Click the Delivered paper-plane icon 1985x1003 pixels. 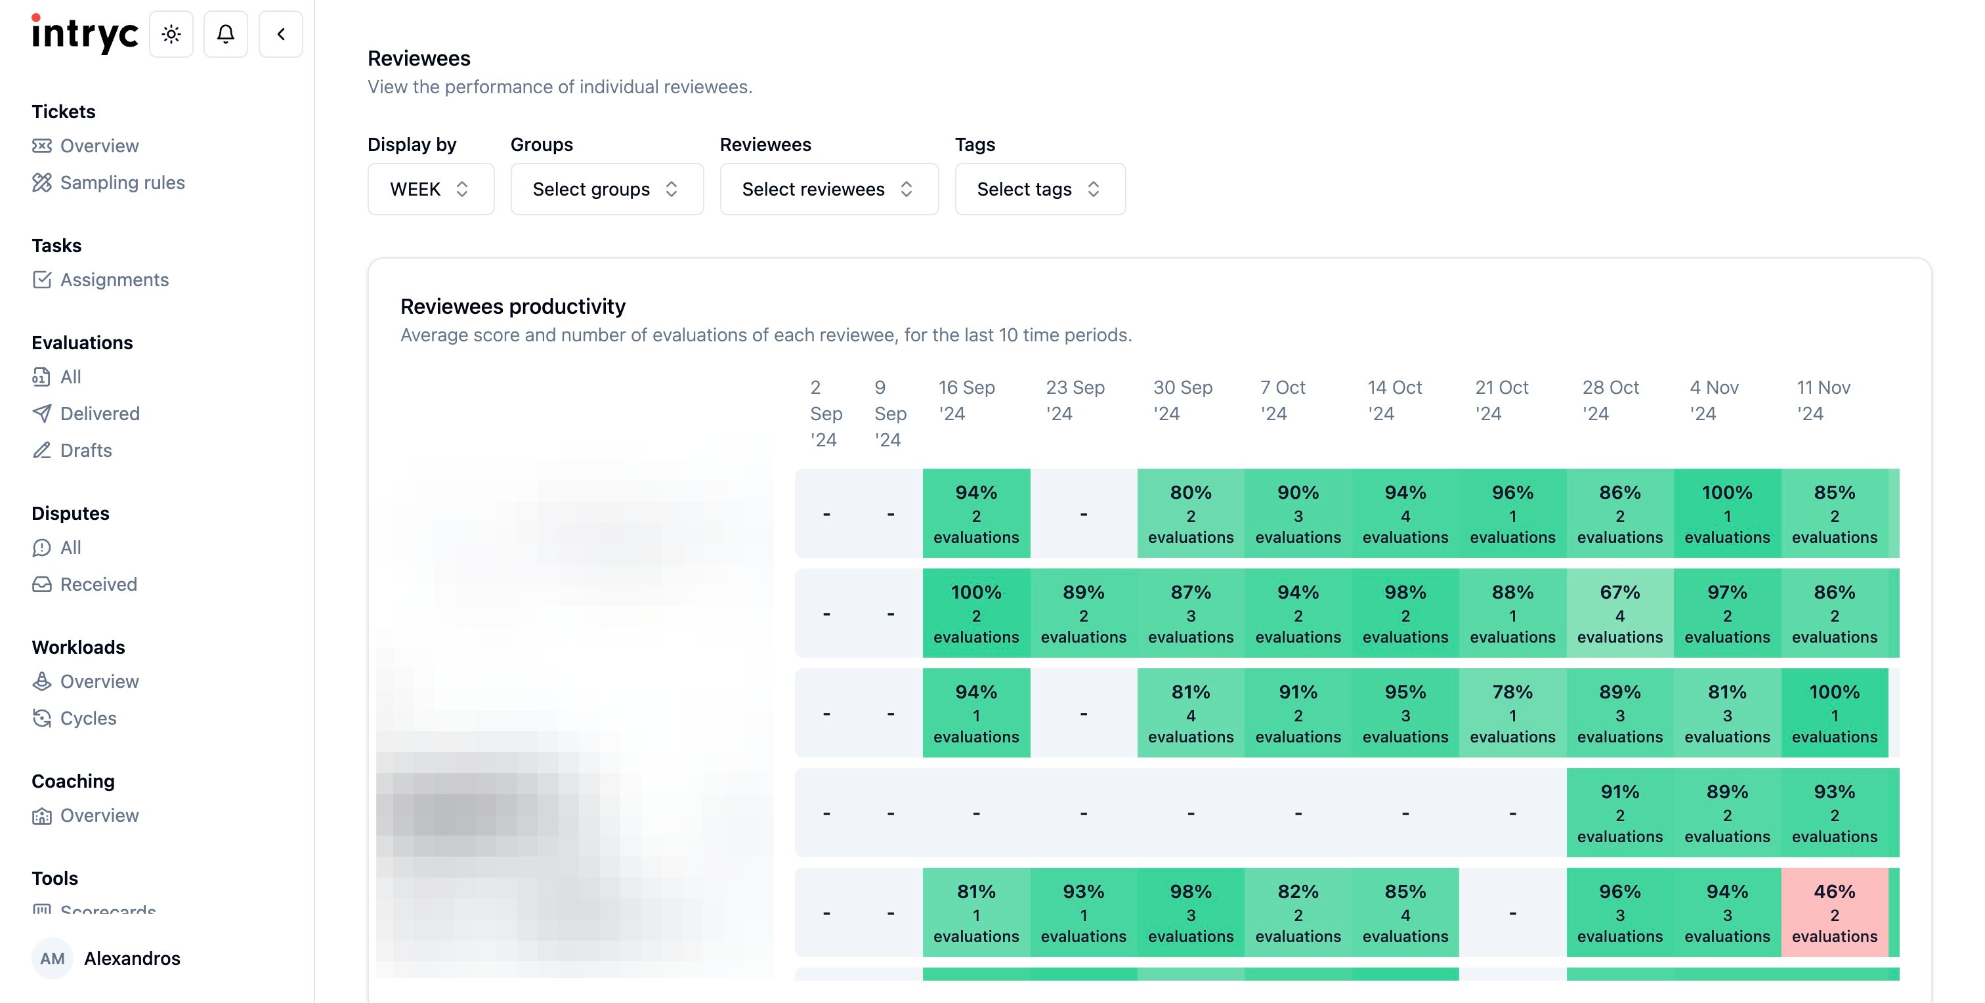click(x=41, y=414)
